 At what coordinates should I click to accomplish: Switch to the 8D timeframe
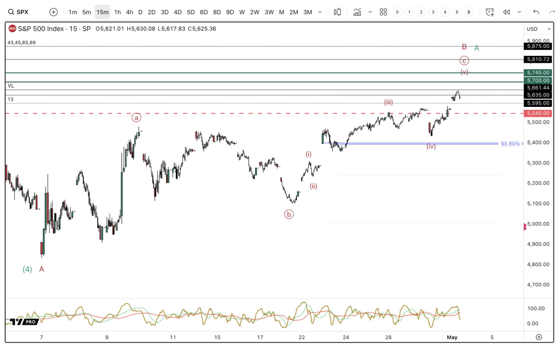pyautogui.click(x=217, y=12)
